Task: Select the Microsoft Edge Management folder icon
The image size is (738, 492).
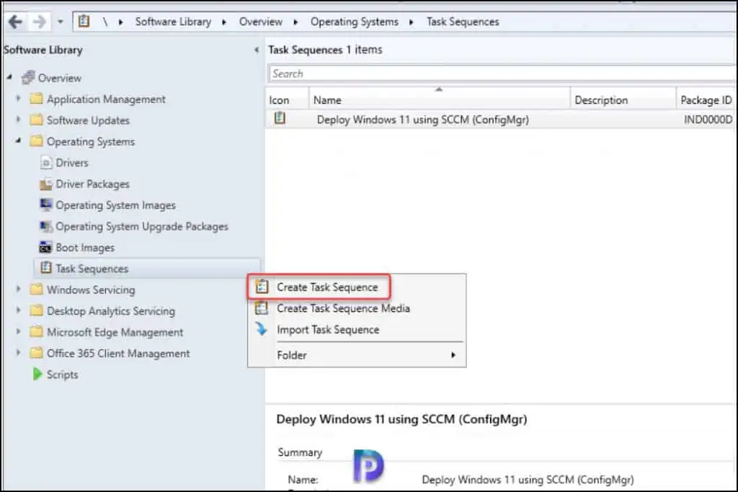Action: (36, 331)
